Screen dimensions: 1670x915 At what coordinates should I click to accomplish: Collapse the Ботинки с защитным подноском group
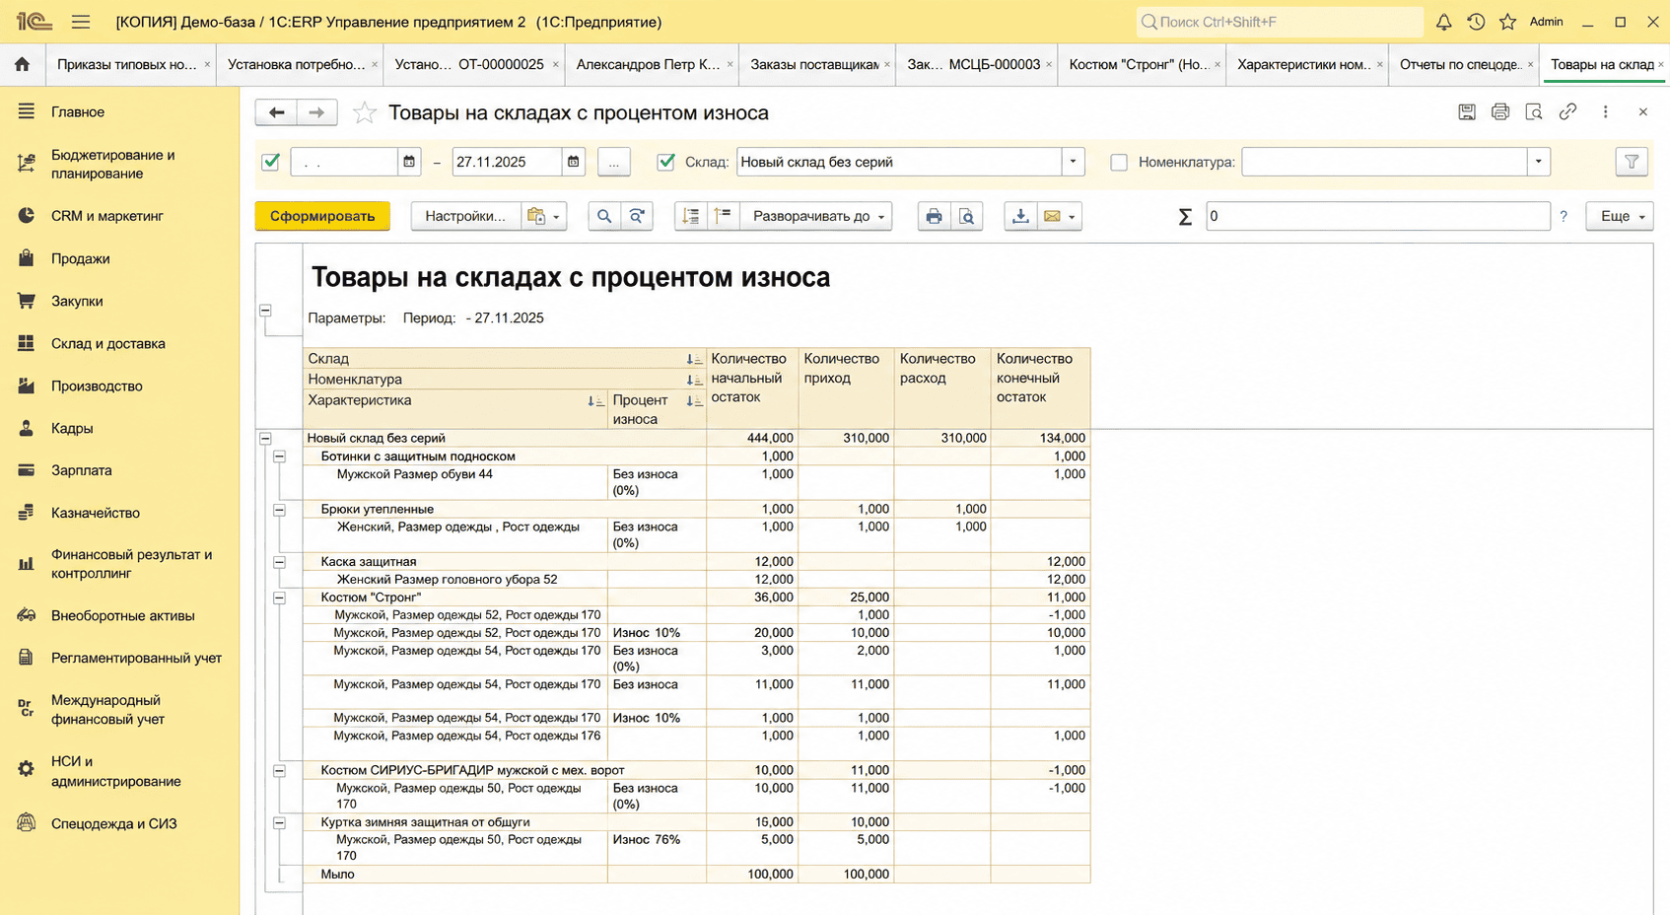pyautogui.click(x=280, y=457)
